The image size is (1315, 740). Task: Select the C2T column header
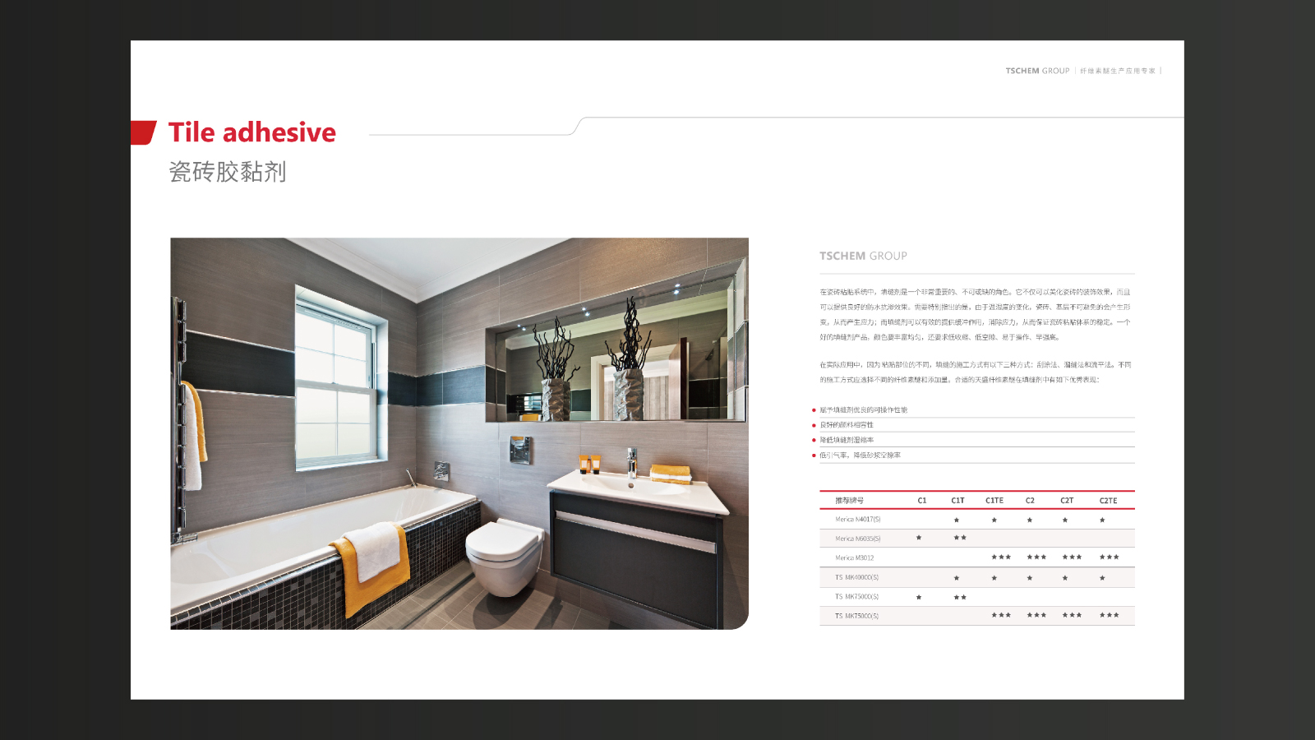click(1066, 501)
